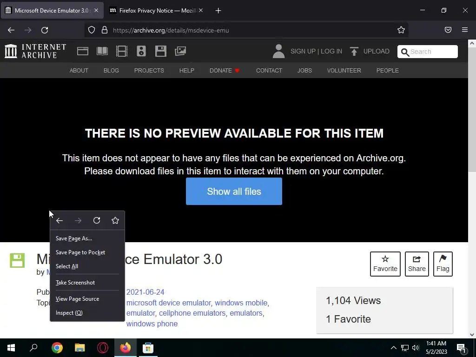Open Opera browser from taskbar
This screenshot has width=476, height=357.
coord(103,348)
